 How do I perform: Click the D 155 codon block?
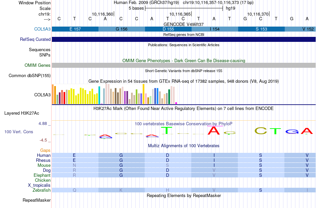(x=168, y=29)
